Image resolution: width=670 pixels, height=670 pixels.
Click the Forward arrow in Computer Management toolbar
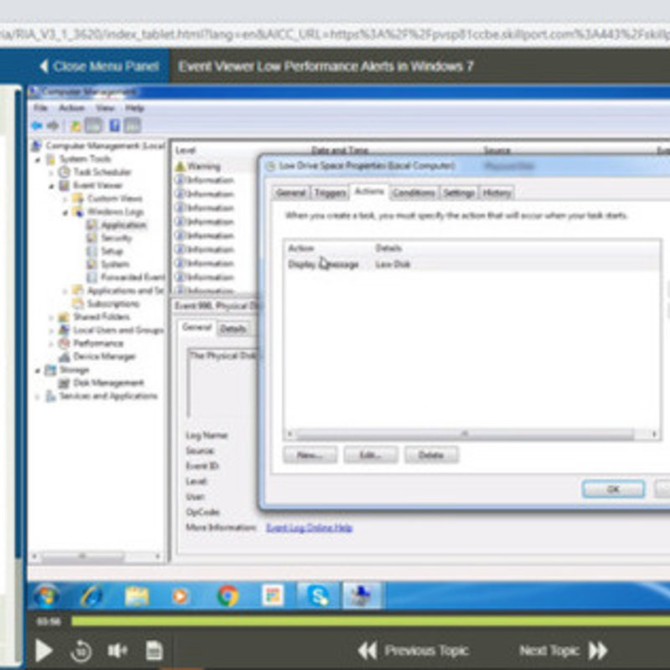(53, 126)
